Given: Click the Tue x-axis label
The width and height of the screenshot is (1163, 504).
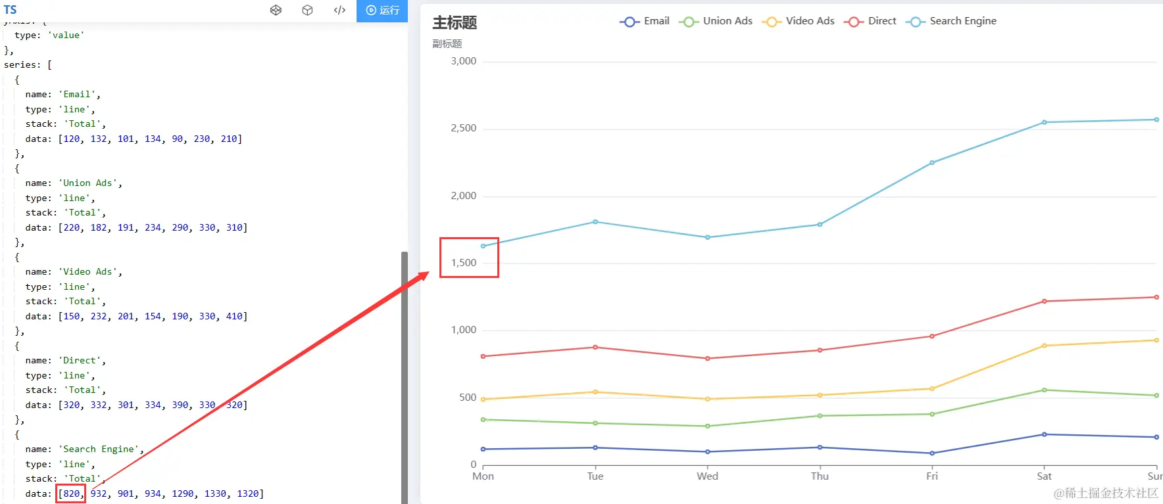Looking at the screenshot, I should click(595, 476).
